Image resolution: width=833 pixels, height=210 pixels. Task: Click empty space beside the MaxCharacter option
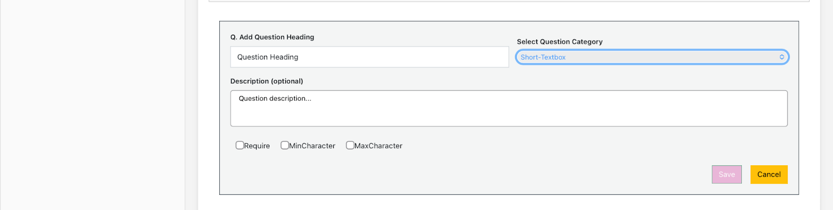[521, 146]
